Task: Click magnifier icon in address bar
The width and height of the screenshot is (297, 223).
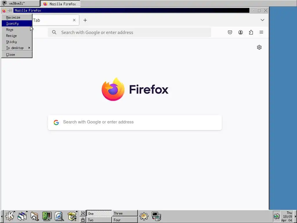Action: click(x=54, y=32)
